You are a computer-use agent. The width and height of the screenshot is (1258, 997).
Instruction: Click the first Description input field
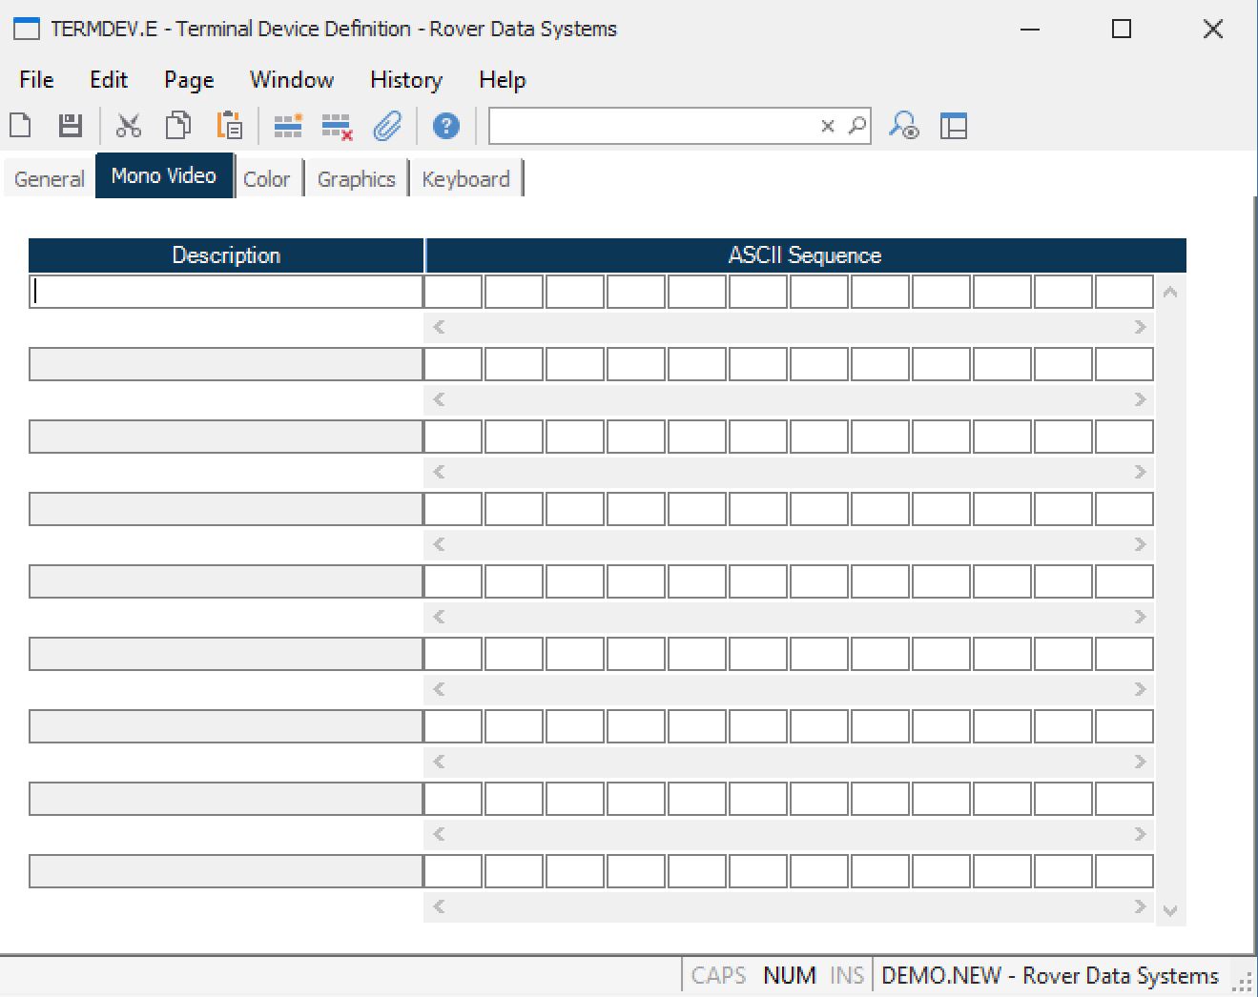click(x=226, y=292)
